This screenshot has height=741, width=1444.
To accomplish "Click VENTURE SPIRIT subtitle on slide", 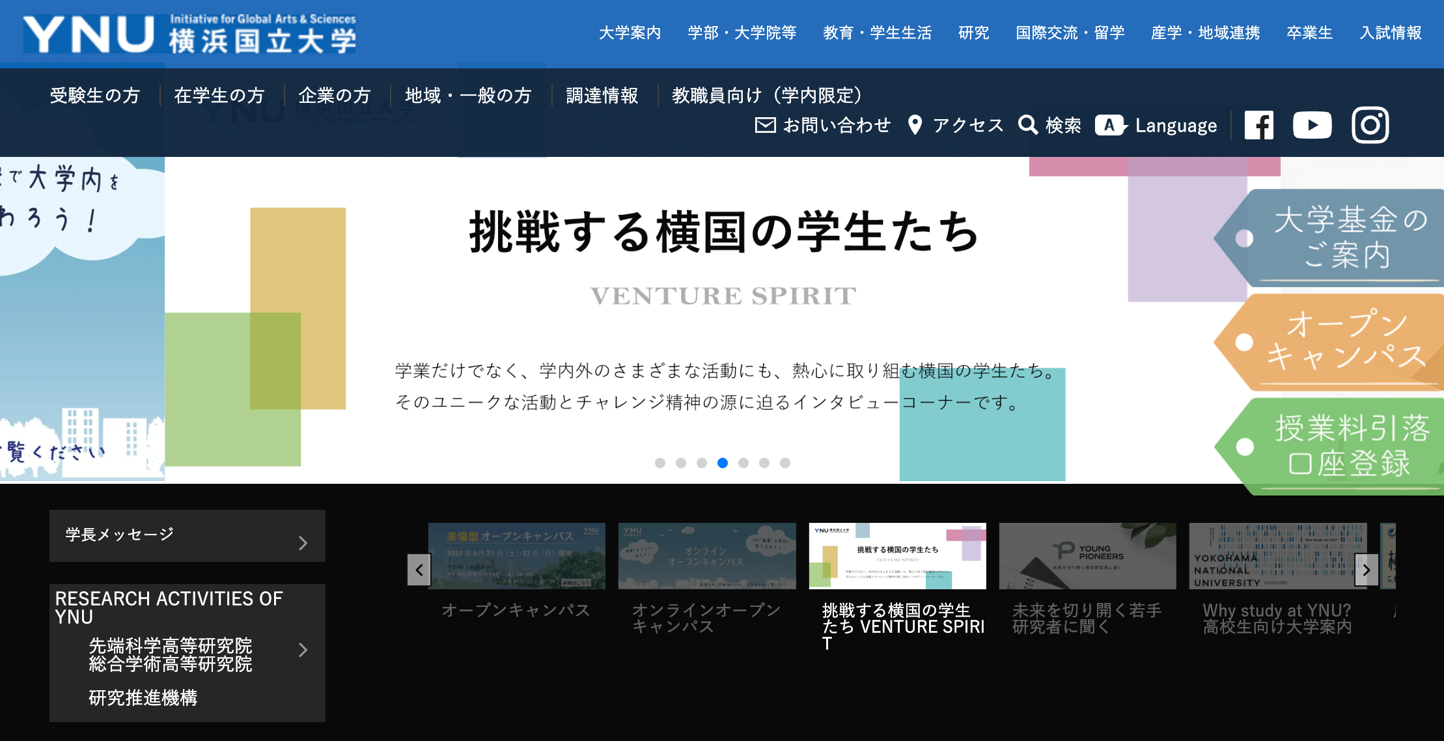I will tap(723, 296).
